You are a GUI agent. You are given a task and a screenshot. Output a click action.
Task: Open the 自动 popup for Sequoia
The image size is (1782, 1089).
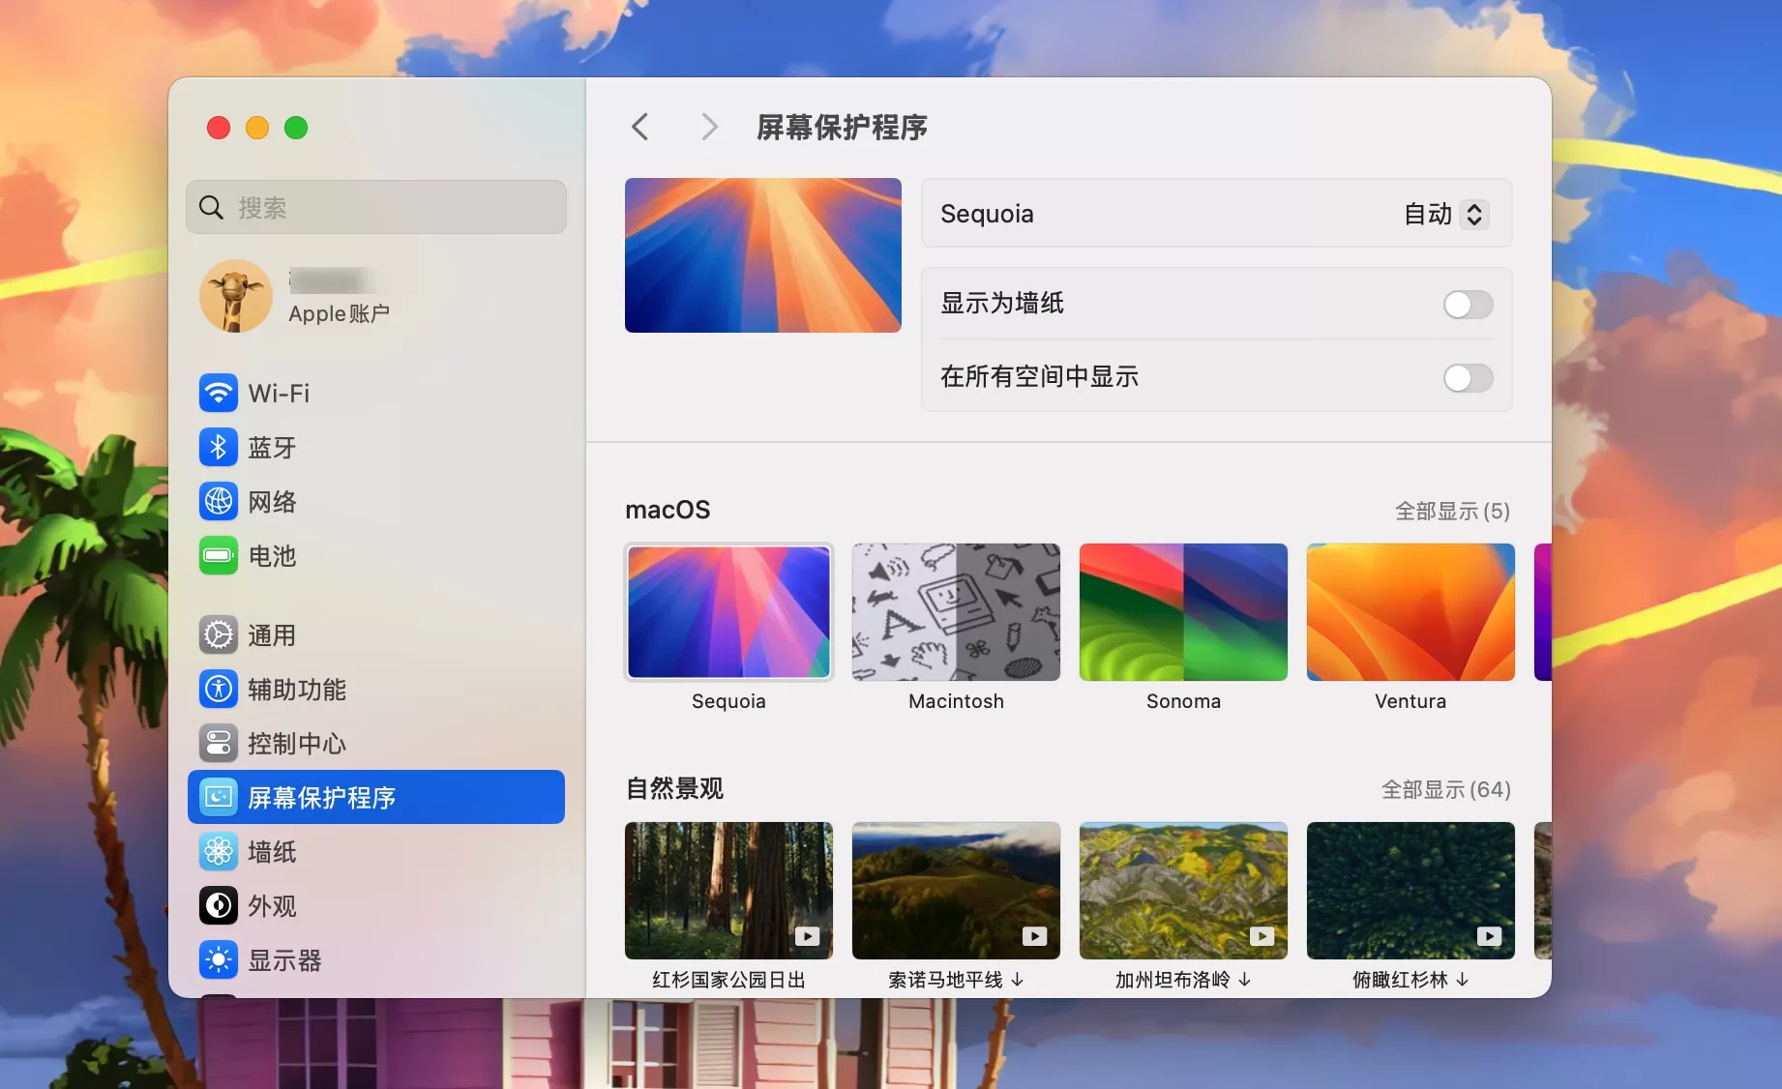point(1445,214)
